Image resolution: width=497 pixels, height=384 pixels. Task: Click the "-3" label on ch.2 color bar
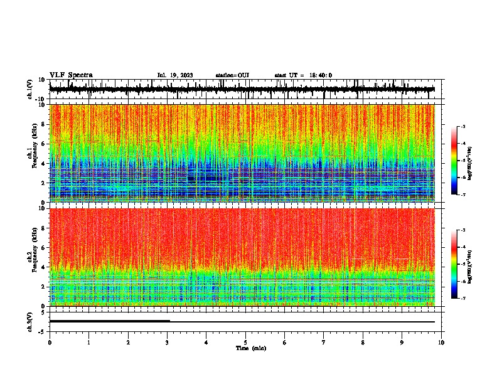[463, 230]
